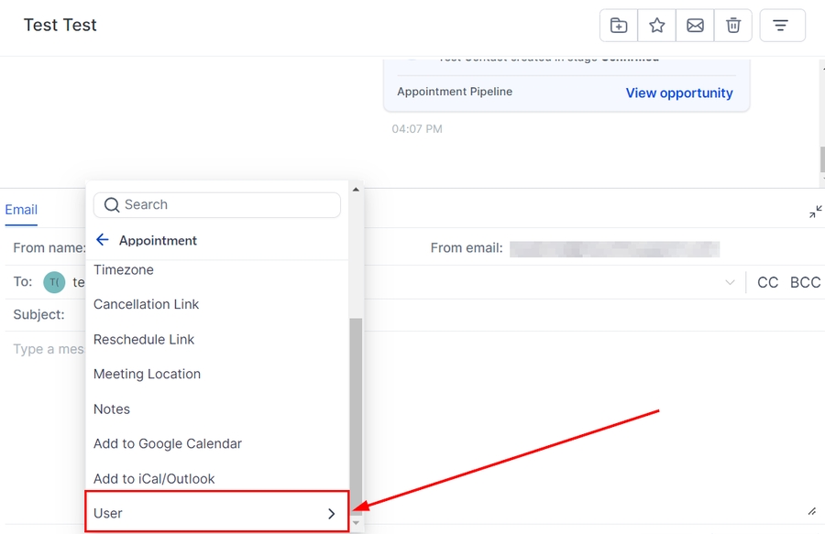The image size is (825, 534).
Task: Click the T( contact avatar
Action: (54, 282)
